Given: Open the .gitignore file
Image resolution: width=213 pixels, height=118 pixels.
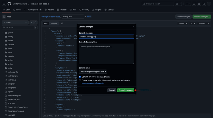Looking at the screenshot, I should click(x=12, y=84).
